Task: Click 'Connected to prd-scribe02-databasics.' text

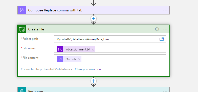Action: (47, 69)
